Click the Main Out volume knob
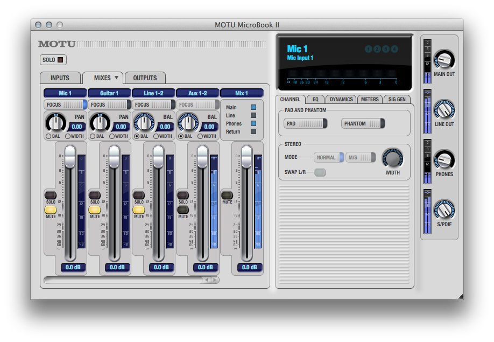The width and height of the screenshot is (494, 342). (x=443, y=60)
